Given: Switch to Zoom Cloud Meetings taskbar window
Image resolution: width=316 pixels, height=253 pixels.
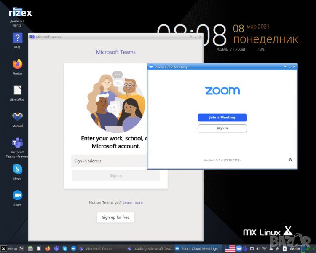Looking at the screenshot, I should click(x=198, y=249).
